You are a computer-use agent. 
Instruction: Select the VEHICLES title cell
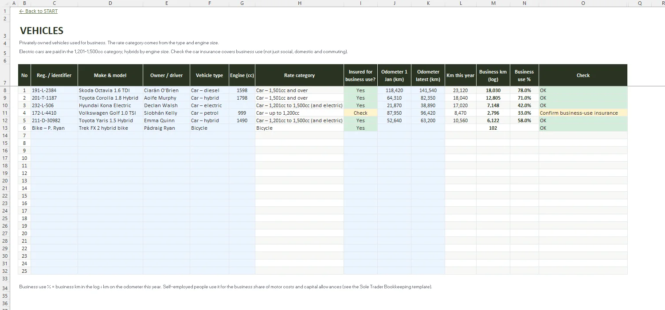(42, 31)
